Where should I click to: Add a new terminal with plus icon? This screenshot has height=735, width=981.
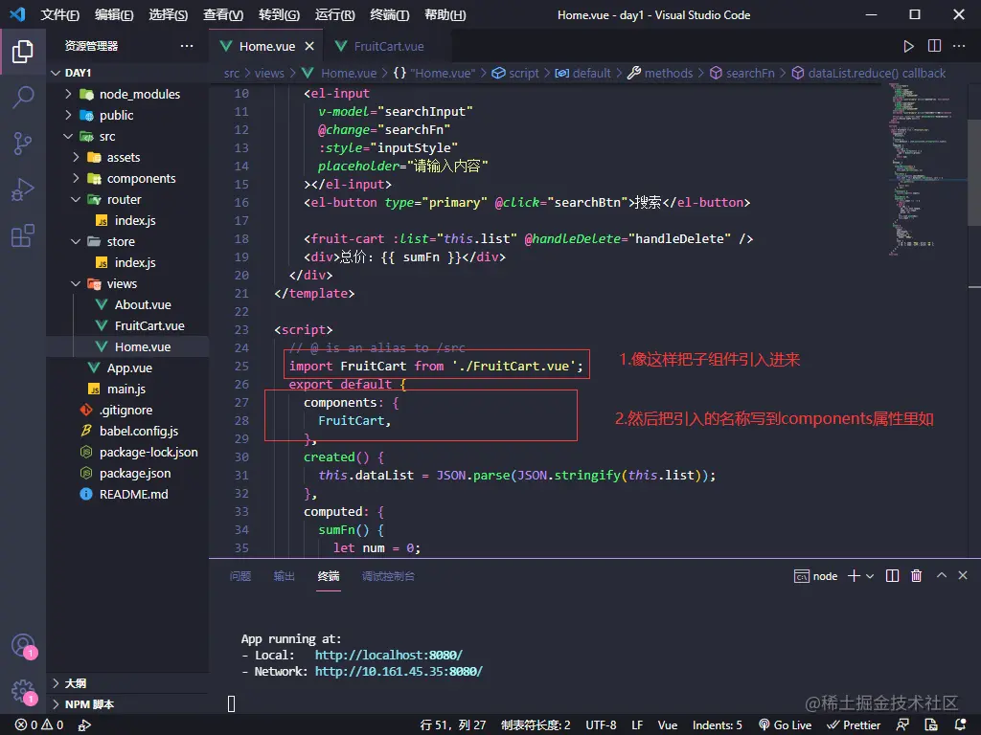[x=854, y=575]
